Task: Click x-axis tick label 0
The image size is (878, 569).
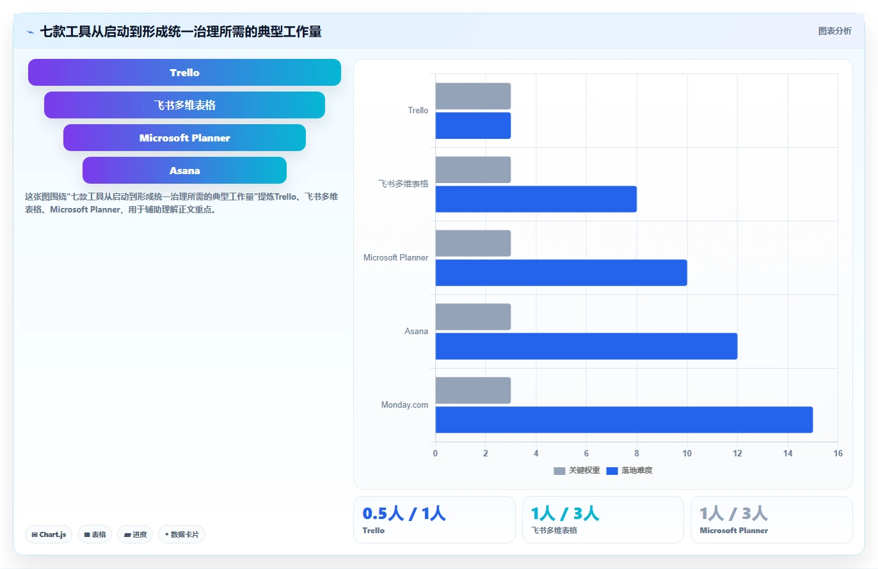Action: (435, 453)
